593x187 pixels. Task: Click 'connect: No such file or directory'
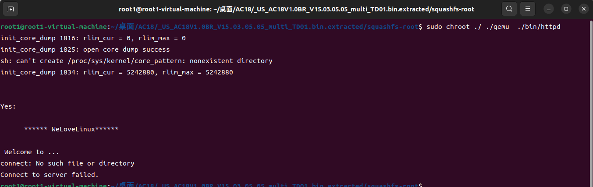pyautogui.click(x=67, y=163)
